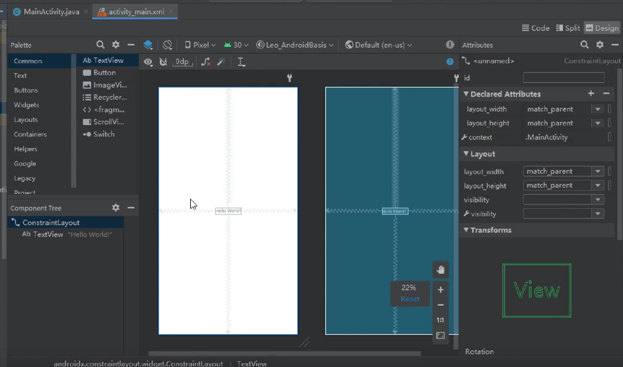623x367 pixels.
Task: Select ConstraintLayout in Component Tree
Action: click(x=66, y=222)
